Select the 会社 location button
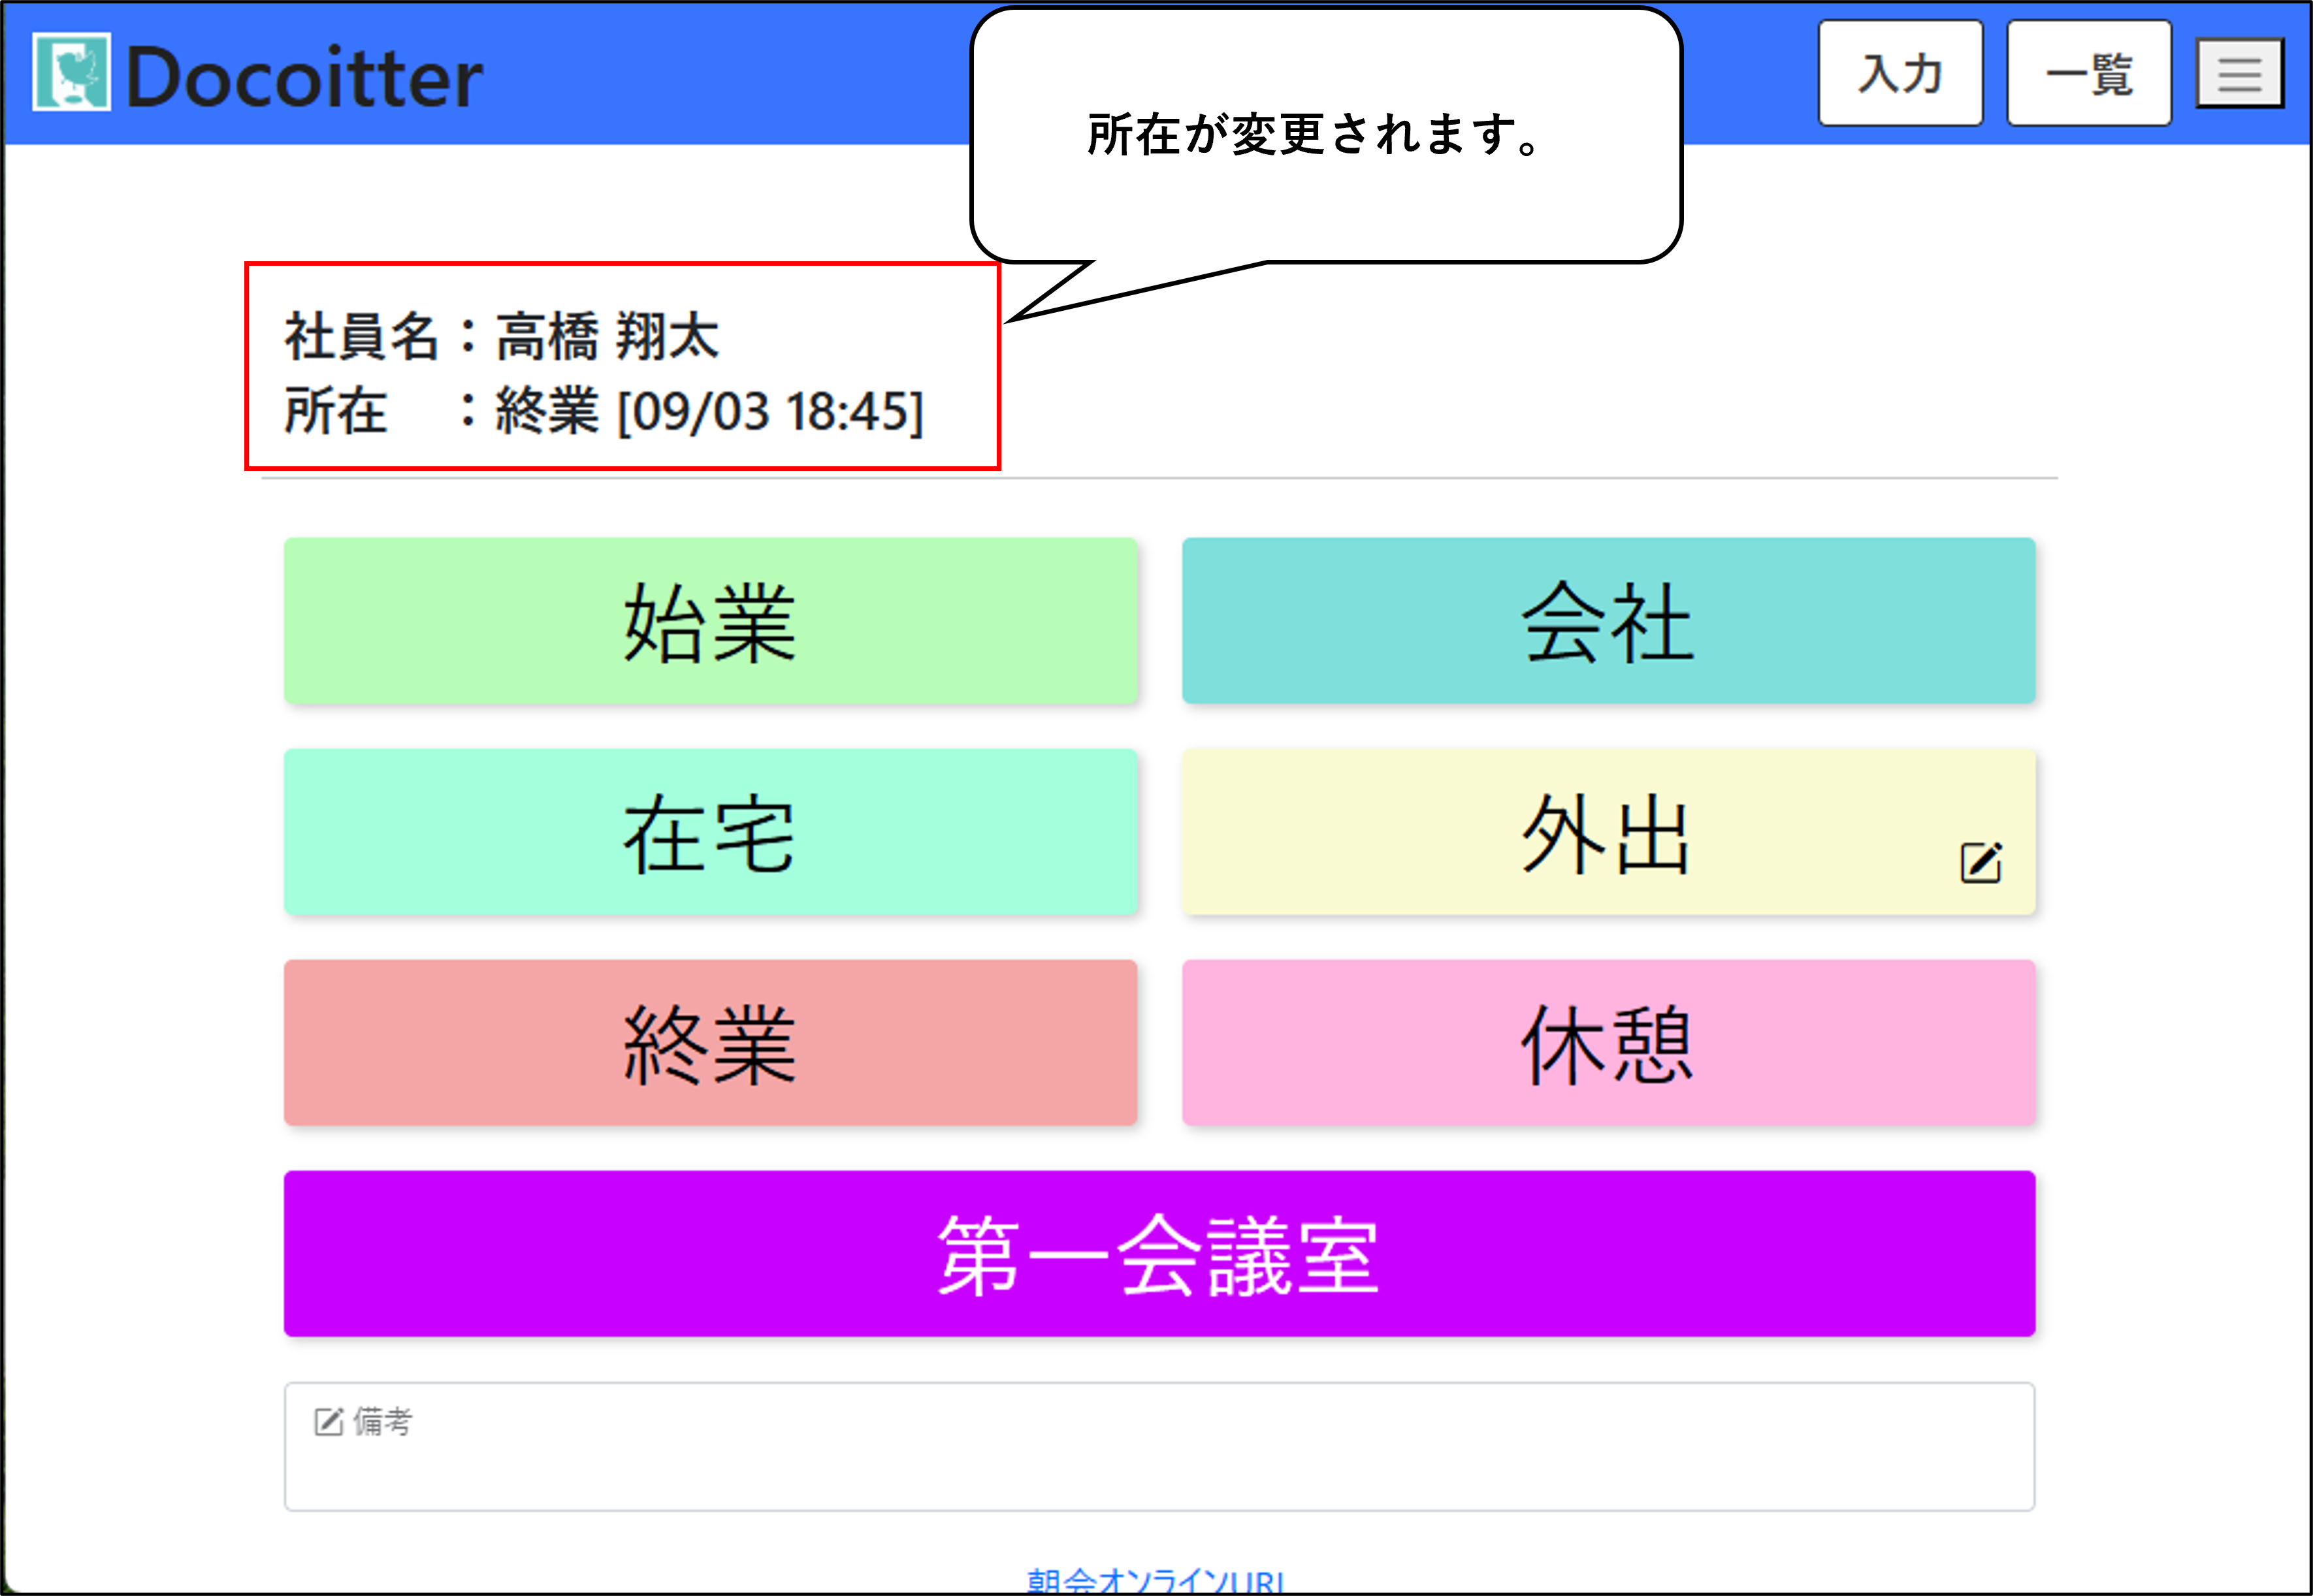2313x1596 pixels. pyautogui.click(x=1608, y=621)
